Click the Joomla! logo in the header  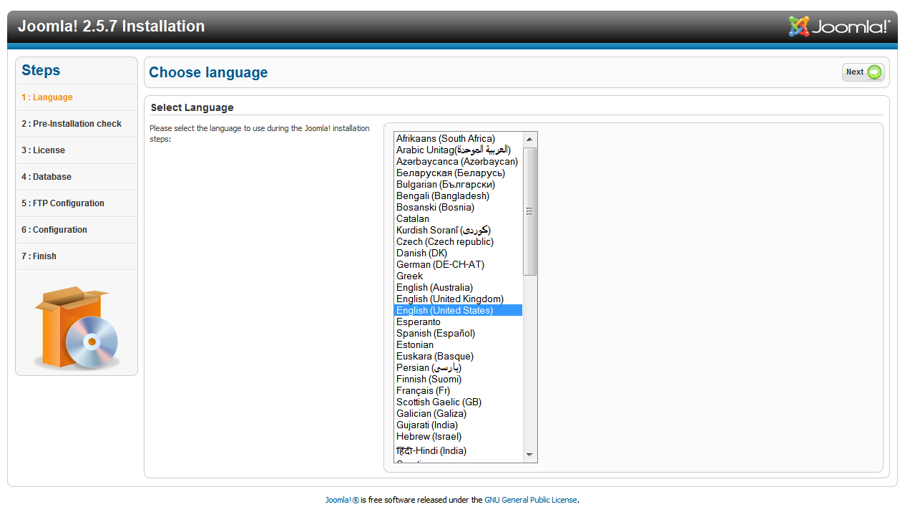(x=839, y=26)
